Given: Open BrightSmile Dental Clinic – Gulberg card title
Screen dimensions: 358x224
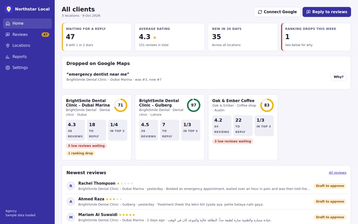Looking at the screenshot, I should [159, 103].
